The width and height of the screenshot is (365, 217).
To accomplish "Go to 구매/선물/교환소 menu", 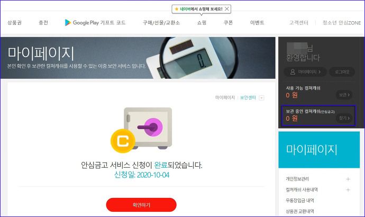I will 161,23.
